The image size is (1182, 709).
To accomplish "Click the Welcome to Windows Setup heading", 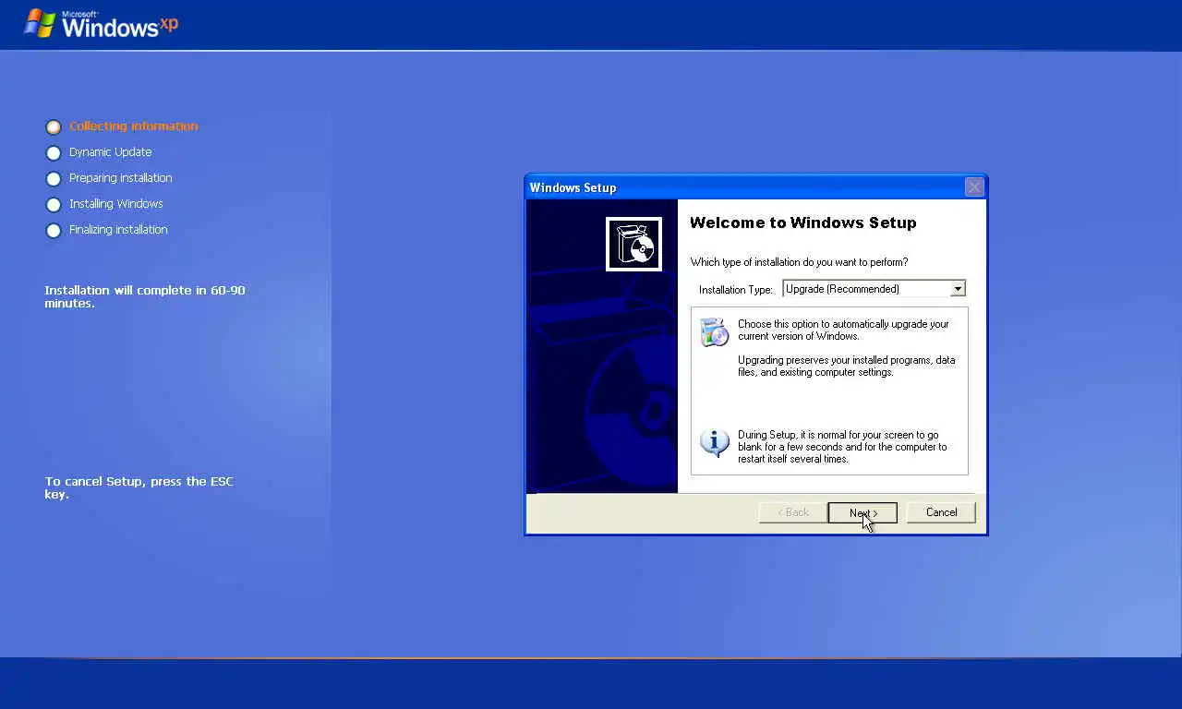I will (x=802, y=222).
